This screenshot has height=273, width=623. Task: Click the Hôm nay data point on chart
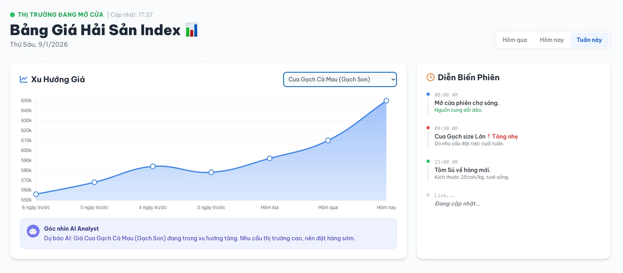click(x=386, y=101)
